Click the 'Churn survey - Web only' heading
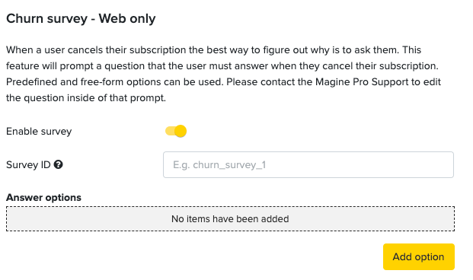 point(81,19)
